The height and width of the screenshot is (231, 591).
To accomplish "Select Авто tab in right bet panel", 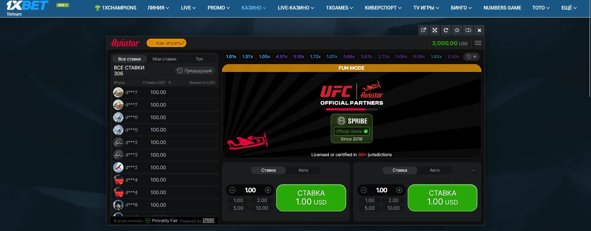I will click(x=435, y=170).
